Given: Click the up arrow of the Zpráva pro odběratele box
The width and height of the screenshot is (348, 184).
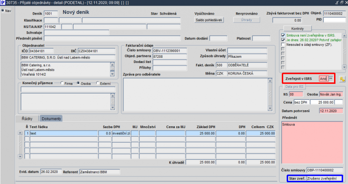Looking at the screenshot, I should coord(270,81).
